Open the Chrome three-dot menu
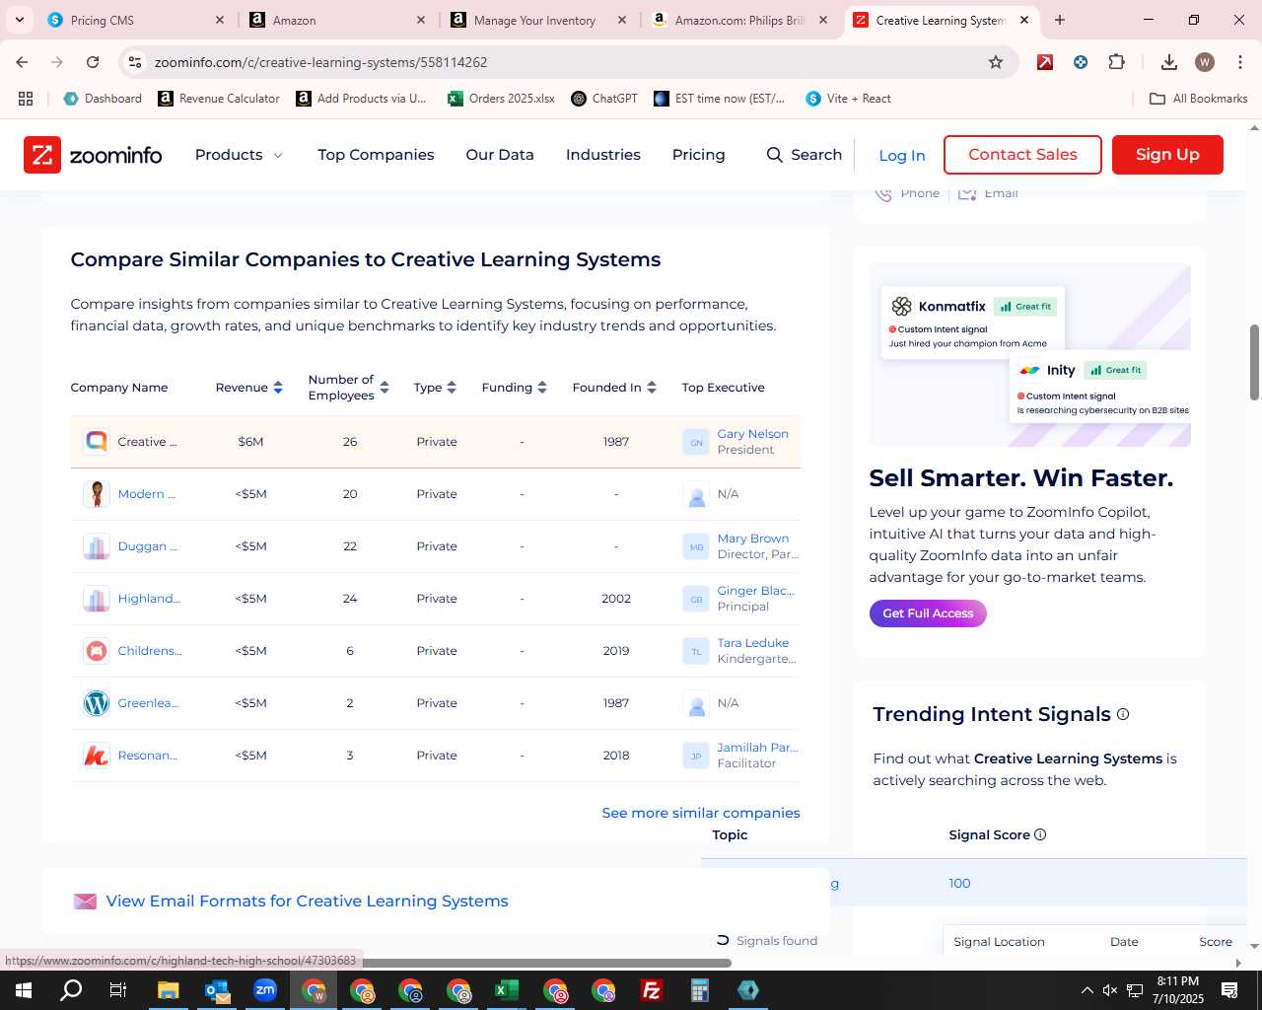Screen dimensions: 1262x1010 1238,62
